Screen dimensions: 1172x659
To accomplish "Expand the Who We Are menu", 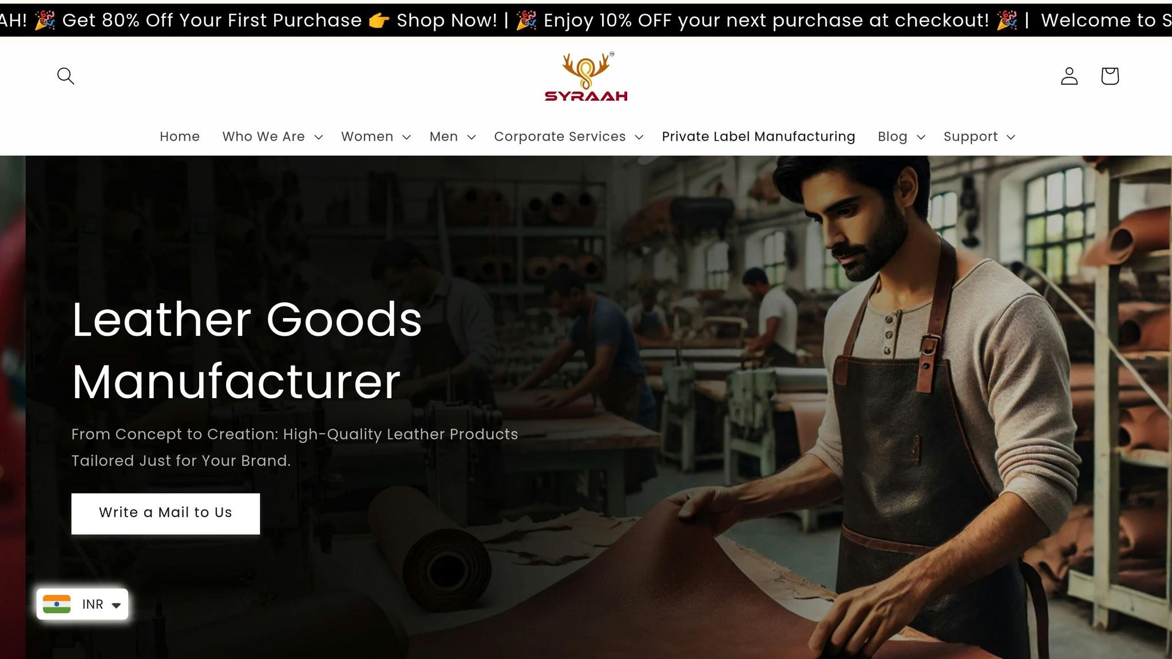I will tap(273, 137).
